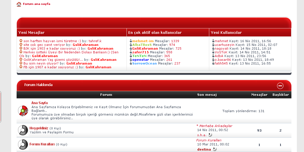Click the message count 93 for Hoşgeldiniz
304x152 pixels.
(259, 130)
